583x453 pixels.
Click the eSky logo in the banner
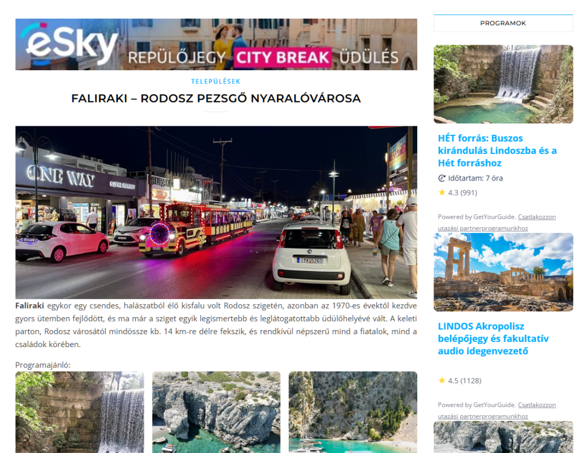[x=69, y=44]
